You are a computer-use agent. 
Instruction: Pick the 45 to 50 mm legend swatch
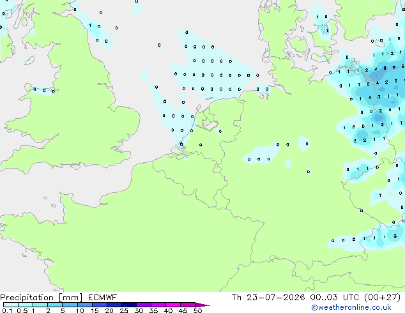[x=188, y=305]
